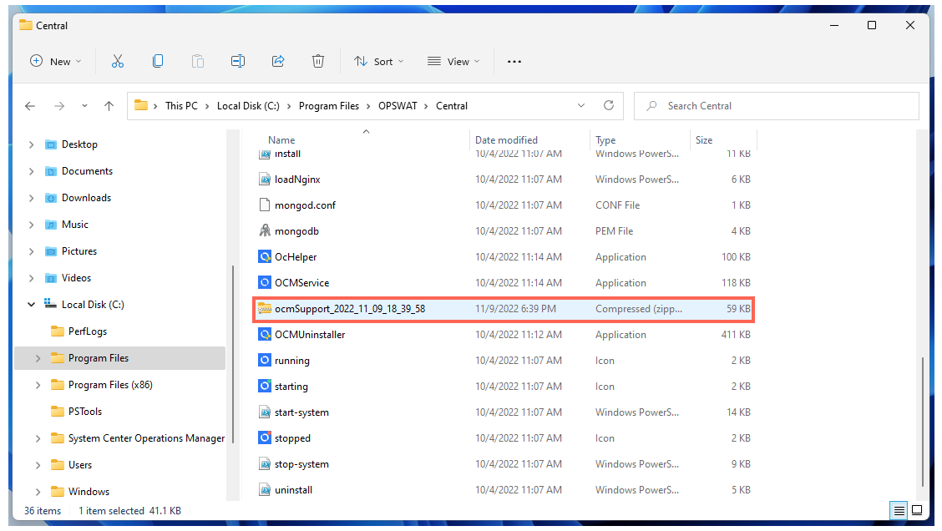The width and height of the screenshot is (942, 531).
Task: Select System Center Operations Manager folder
Action: click(147, 437)
